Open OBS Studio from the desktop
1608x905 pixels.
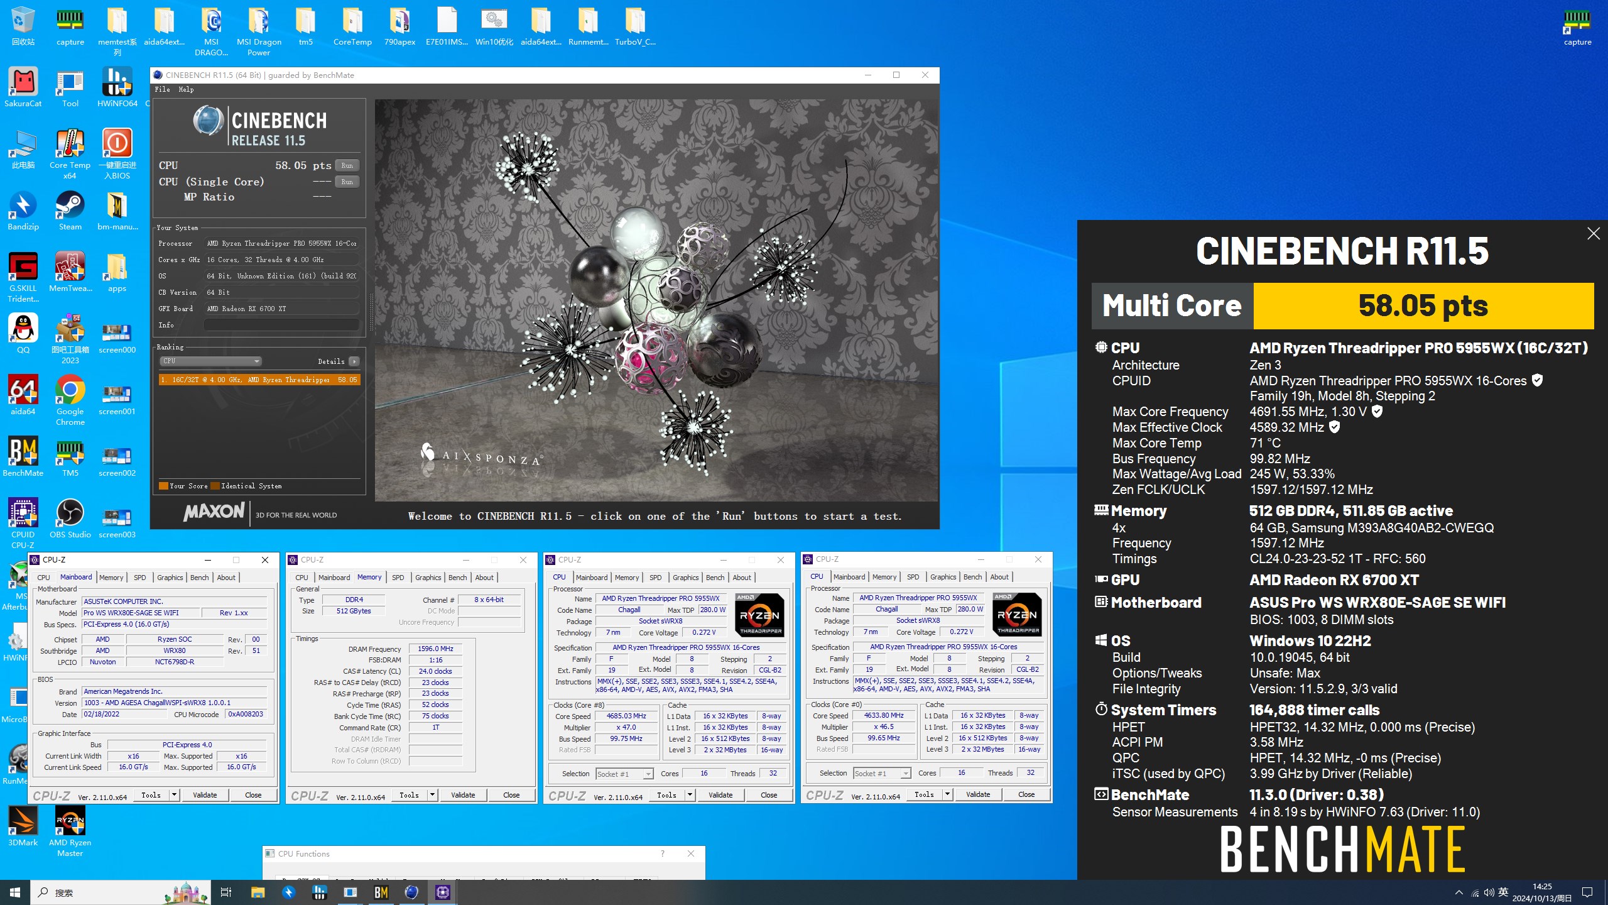[x=70, y=518]
